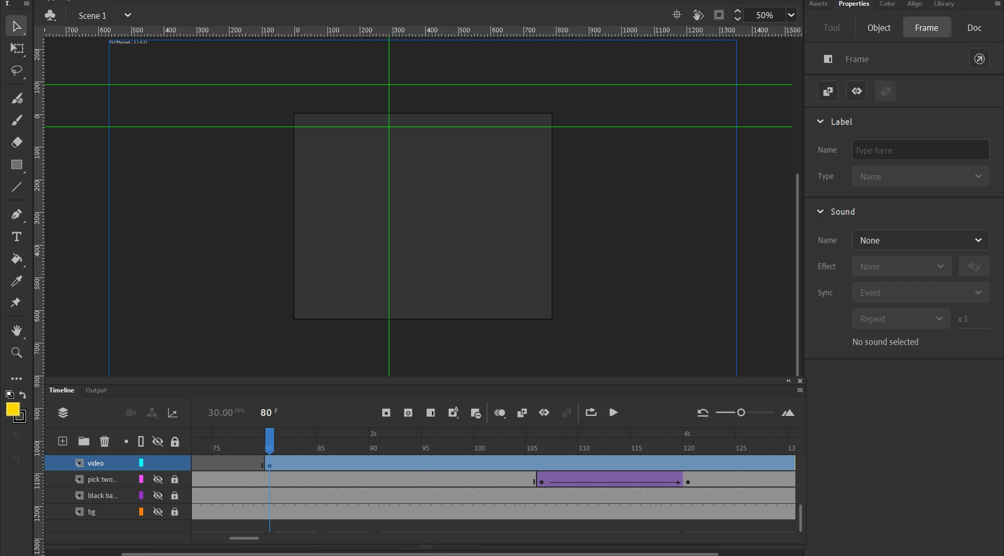Toggle visibility of the black ba layer

pos(158,495)
